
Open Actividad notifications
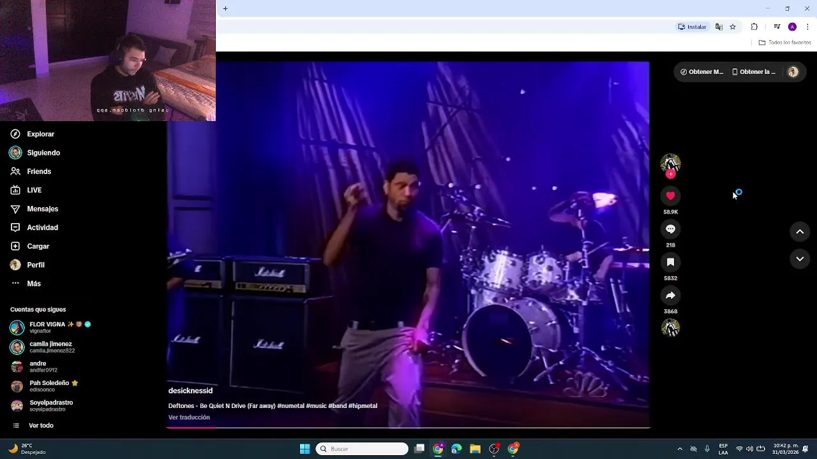click(34, 228)
